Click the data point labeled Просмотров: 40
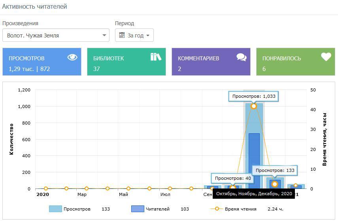Viewport: 338px width, 222px height. coord(233,188)
